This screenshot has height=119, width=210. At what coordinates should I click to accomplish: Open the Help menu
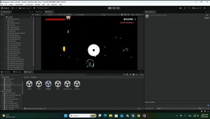tap(60, 4)
